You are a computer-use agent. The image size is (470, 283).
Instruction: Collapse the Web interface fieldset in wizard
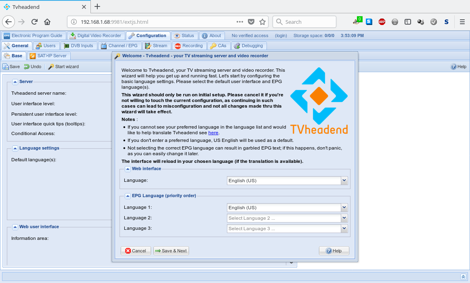pos(128,169)
